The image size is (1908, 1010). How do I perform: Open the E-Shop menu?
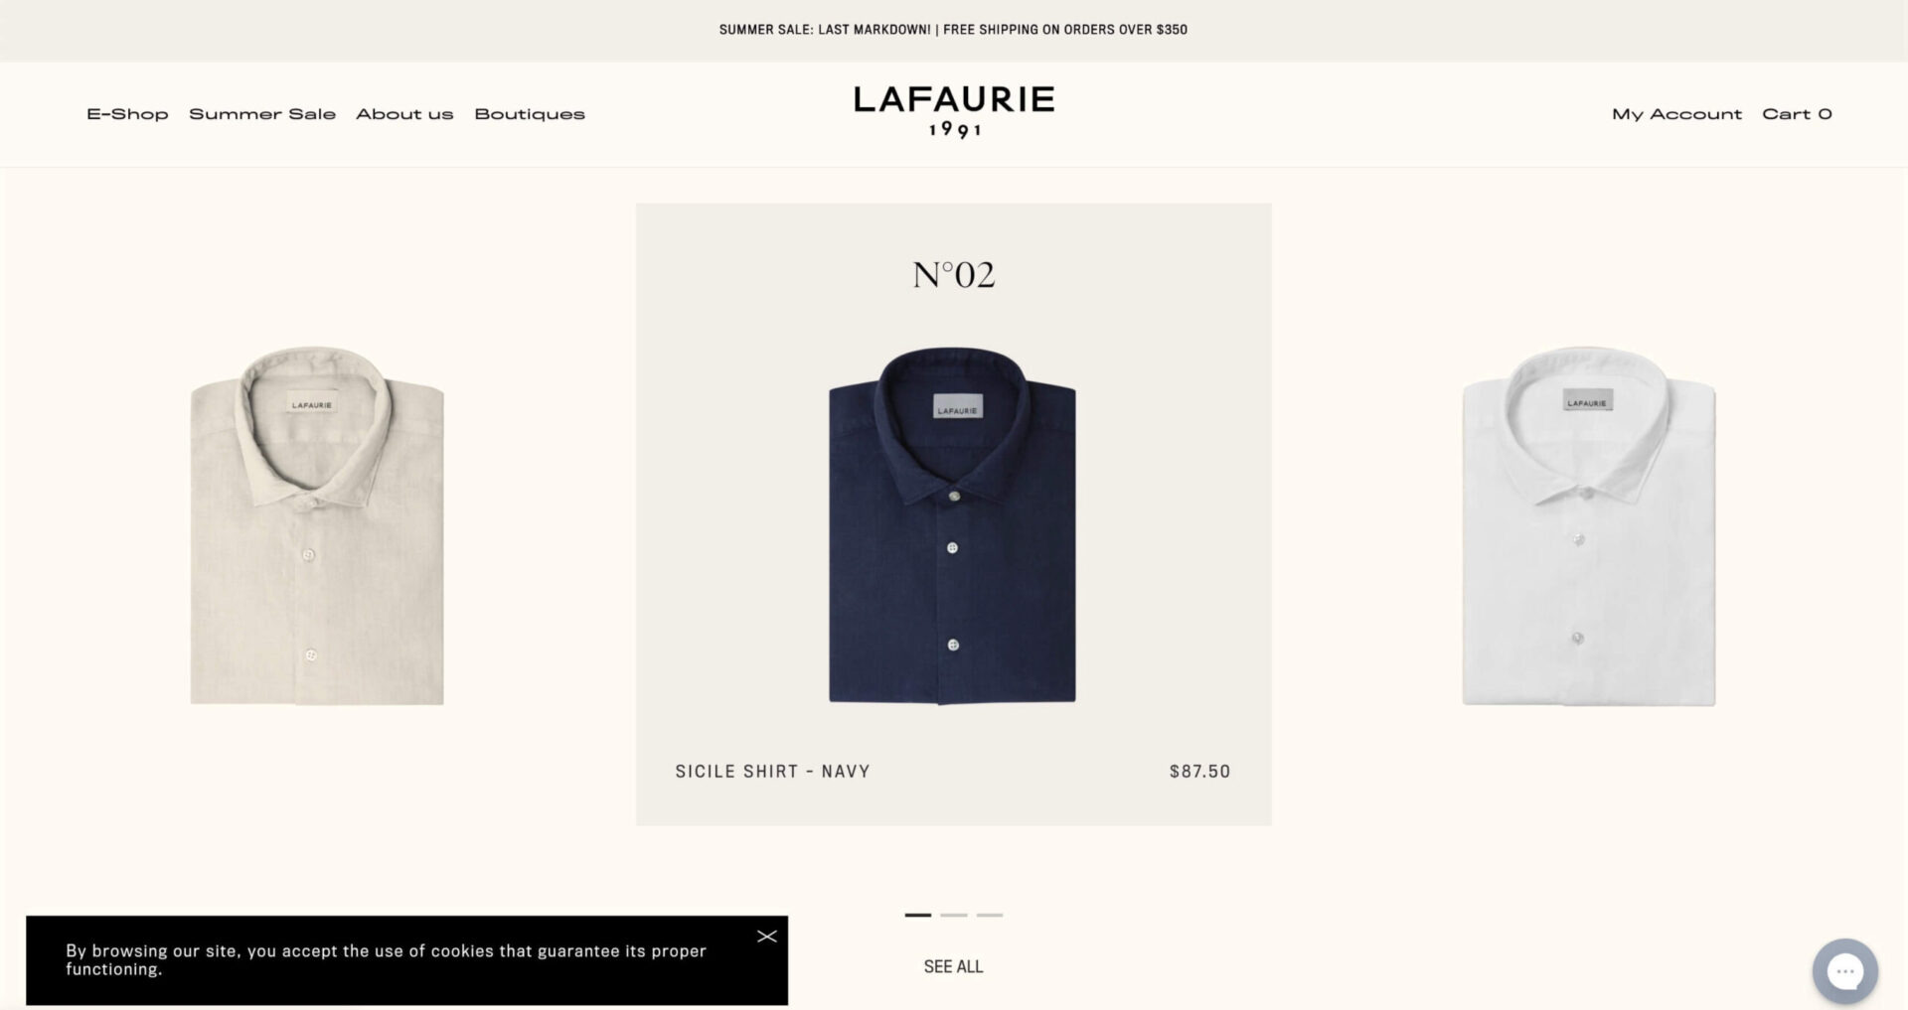[x=127, y=114]
